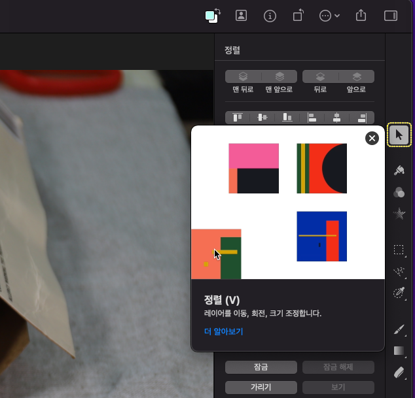Align layers to horizontal center
This screenshot has width=415, height=398.
336,118
